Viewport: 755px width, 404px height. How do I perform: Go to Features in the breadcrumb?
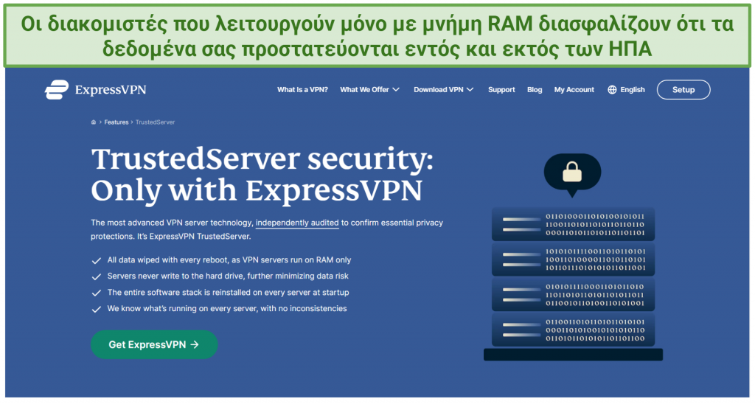[116, 122]
